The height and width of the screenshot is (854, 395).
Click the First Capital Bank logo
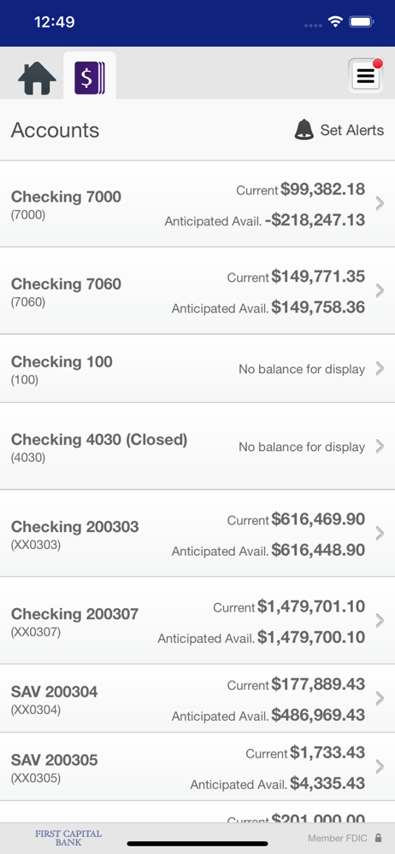(68, 838)
